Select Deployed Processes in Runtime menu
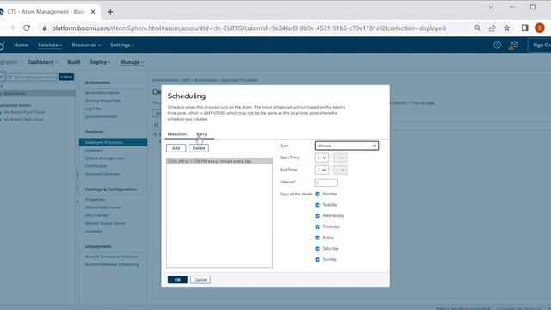Screen dimensions: 551x310 (113, 142)
